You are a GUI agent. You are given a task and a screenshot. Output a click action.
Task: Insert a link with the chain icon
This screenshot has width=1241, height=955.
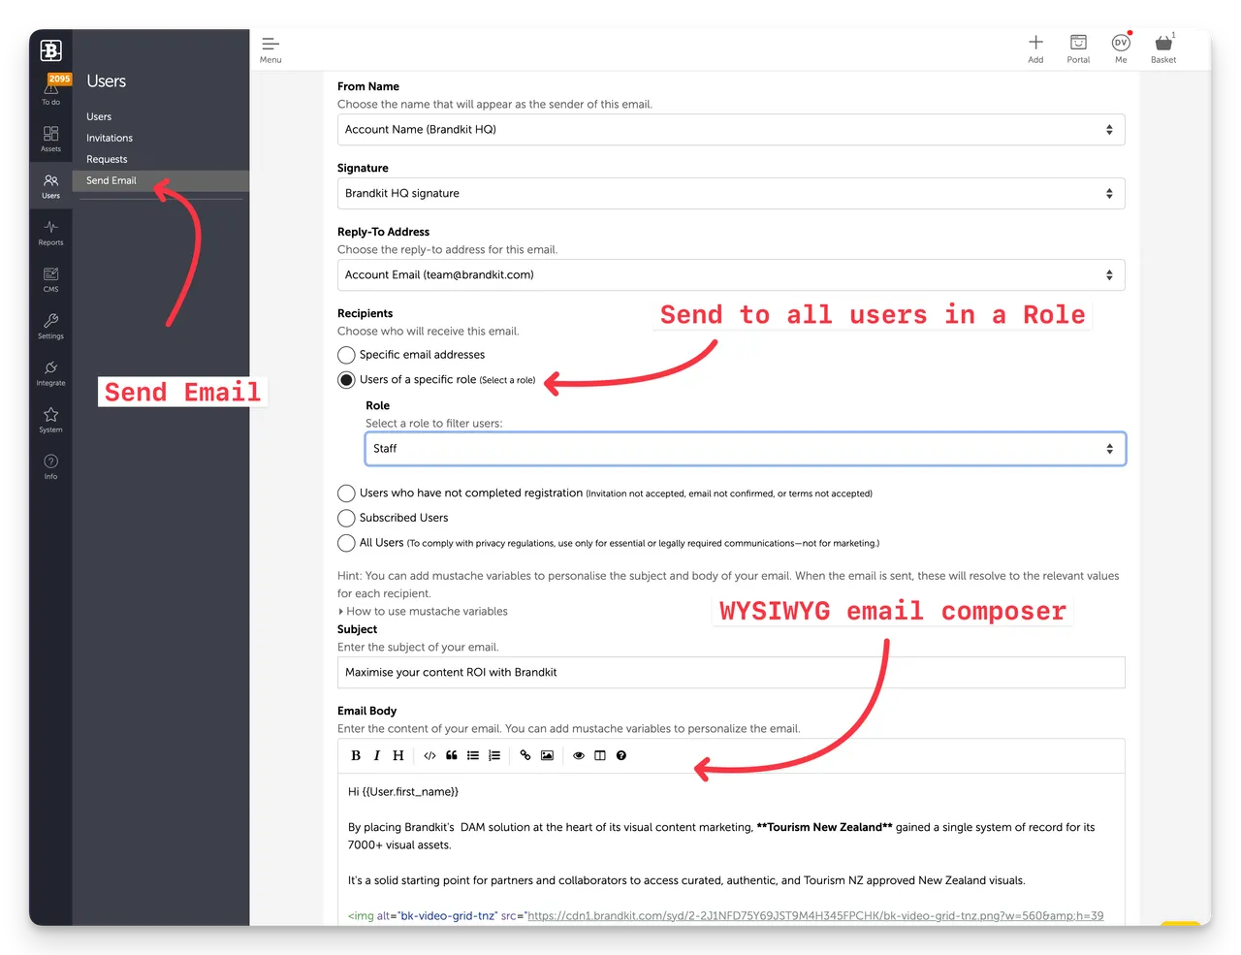[525, 755]
